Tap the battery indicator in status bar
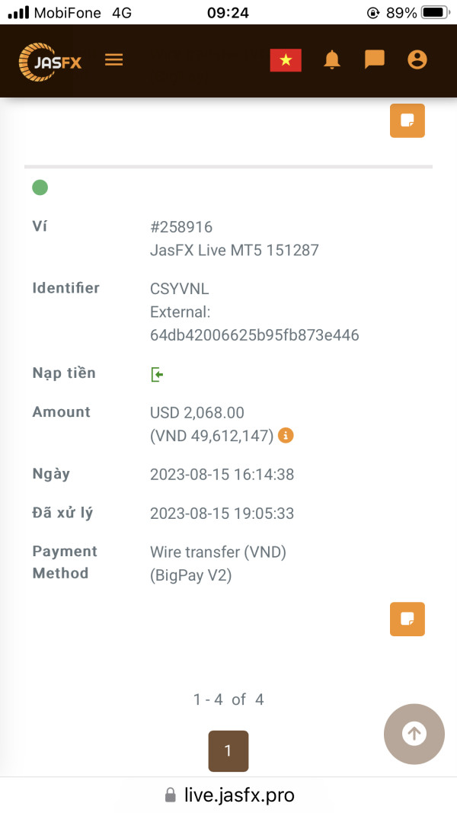Image resolution: width=457 pixels, height=813 pixels. 435,12
